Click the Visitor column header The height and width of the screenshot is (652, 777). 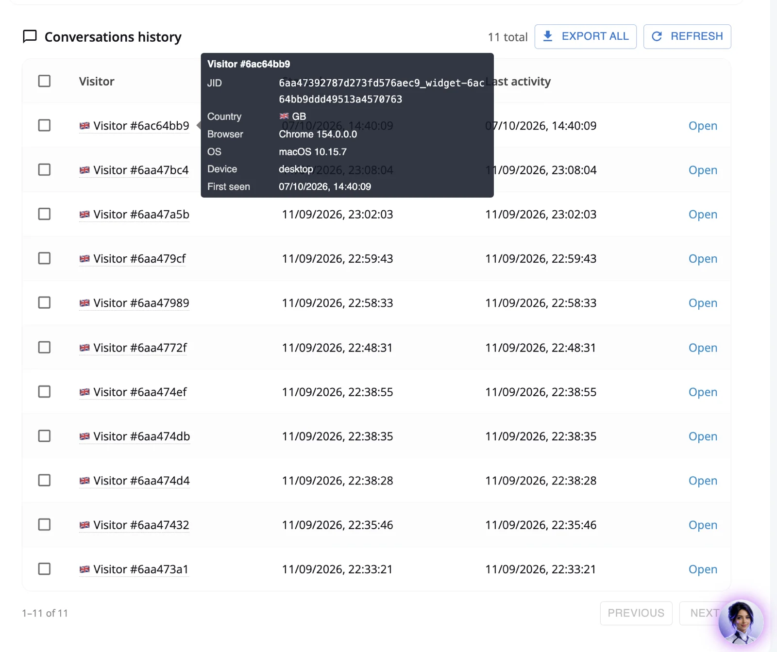point(97,81)
